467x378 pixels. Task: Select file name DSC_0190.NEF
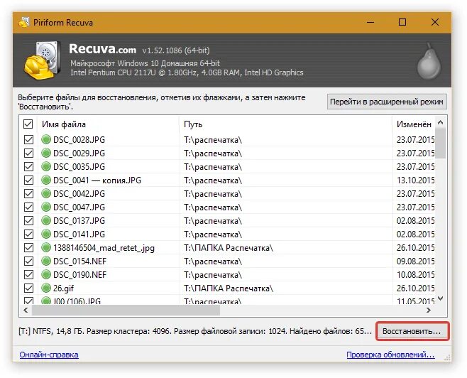click(79, 275)
